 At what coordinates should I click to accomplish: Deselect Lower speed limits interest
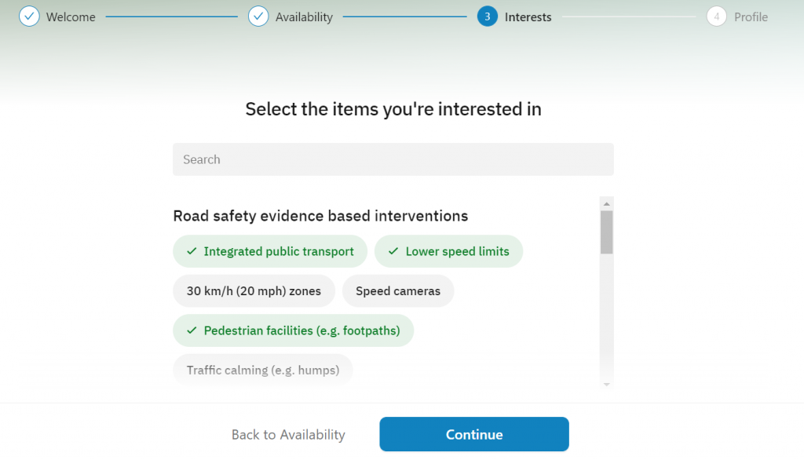[x=448, y=251]
